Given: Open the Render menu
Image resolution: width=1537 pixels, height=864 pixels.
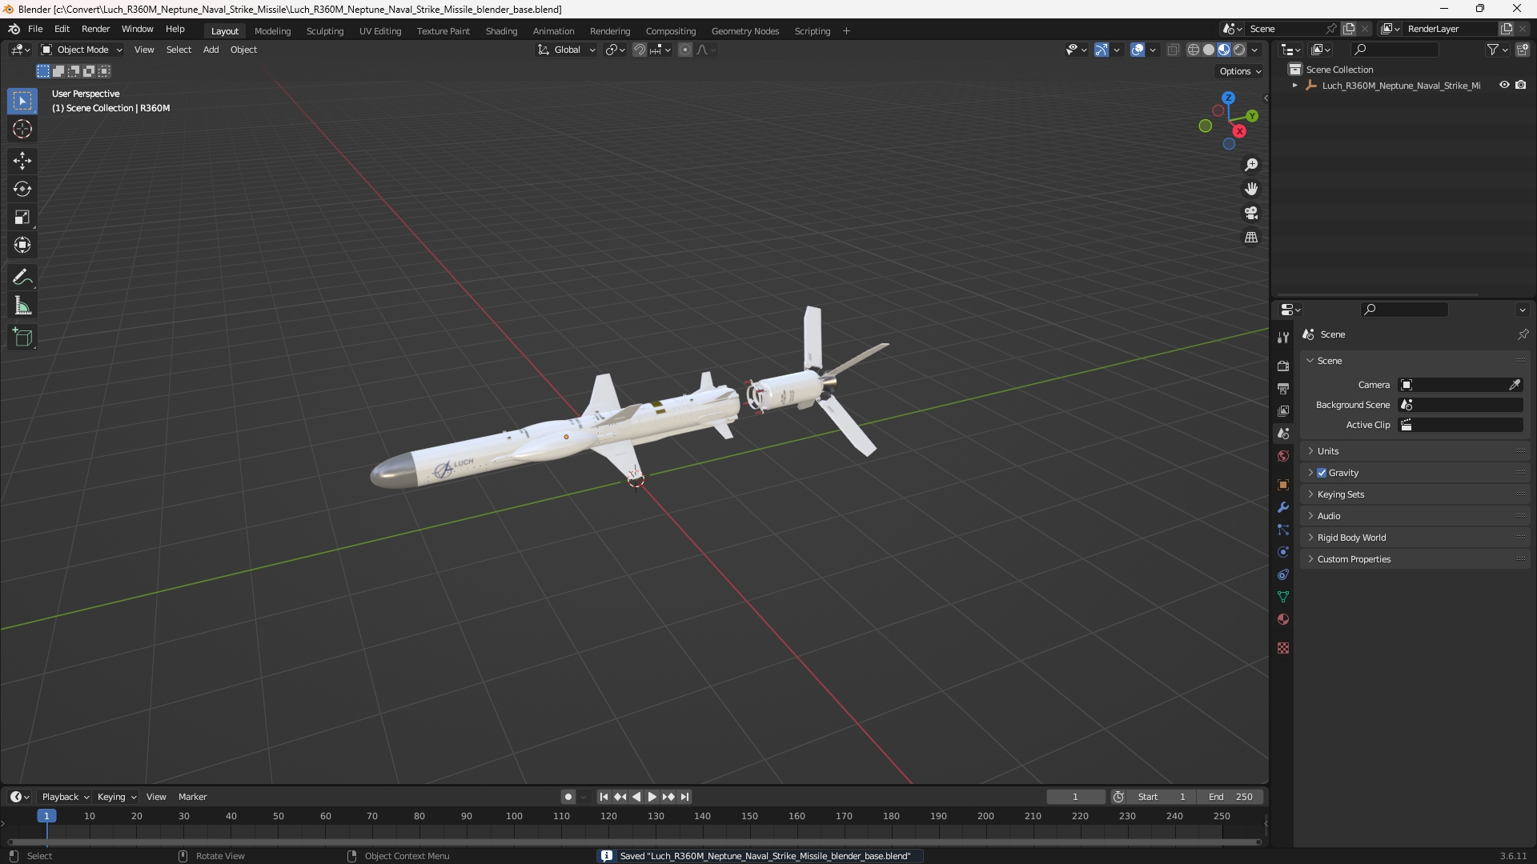Looking at the screenshot, I should [x=95, y=29].
